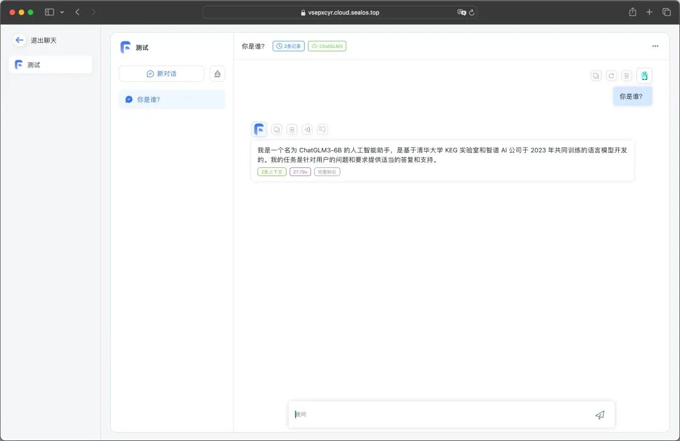This screenshot has width=680, height=441.
Task: Click the 2条上下文 context tag
Action: pyautogui.click(x=272, y=172)
